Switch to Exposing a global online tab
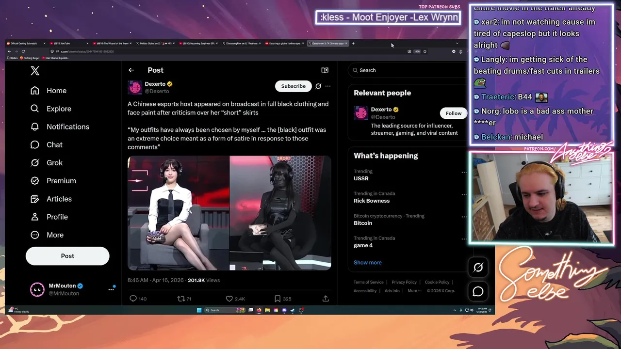The height and width of the screenshot is (349, 621). click(x=285, y=43)
